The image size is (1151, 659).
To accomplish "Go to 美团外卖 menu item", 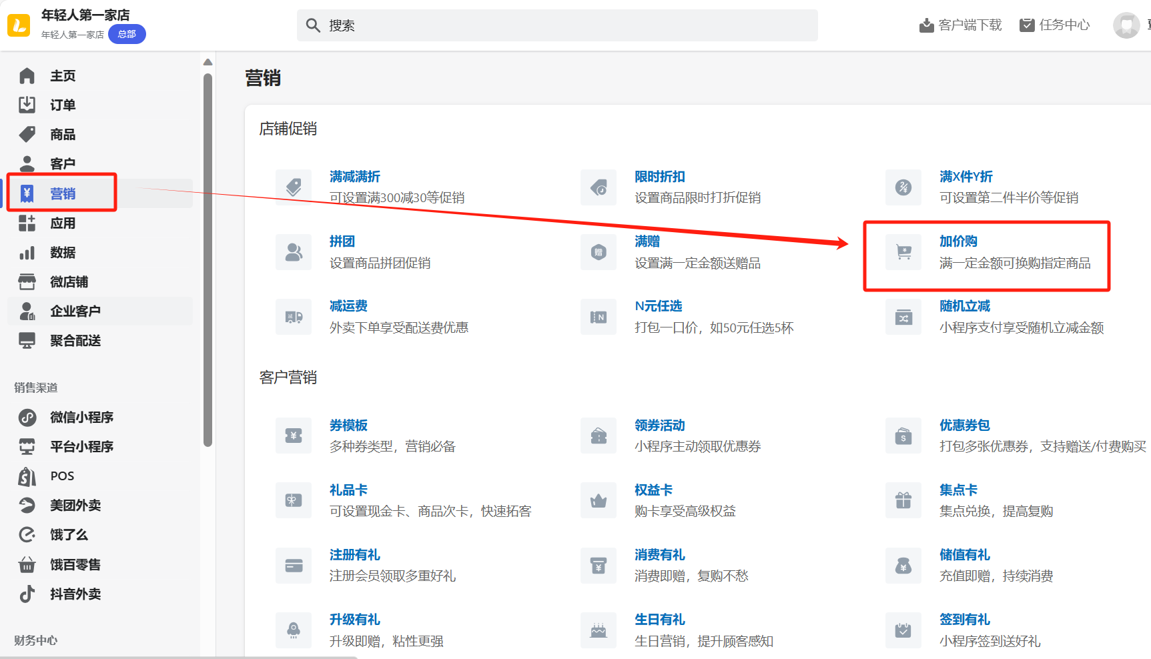I will 100,505.
